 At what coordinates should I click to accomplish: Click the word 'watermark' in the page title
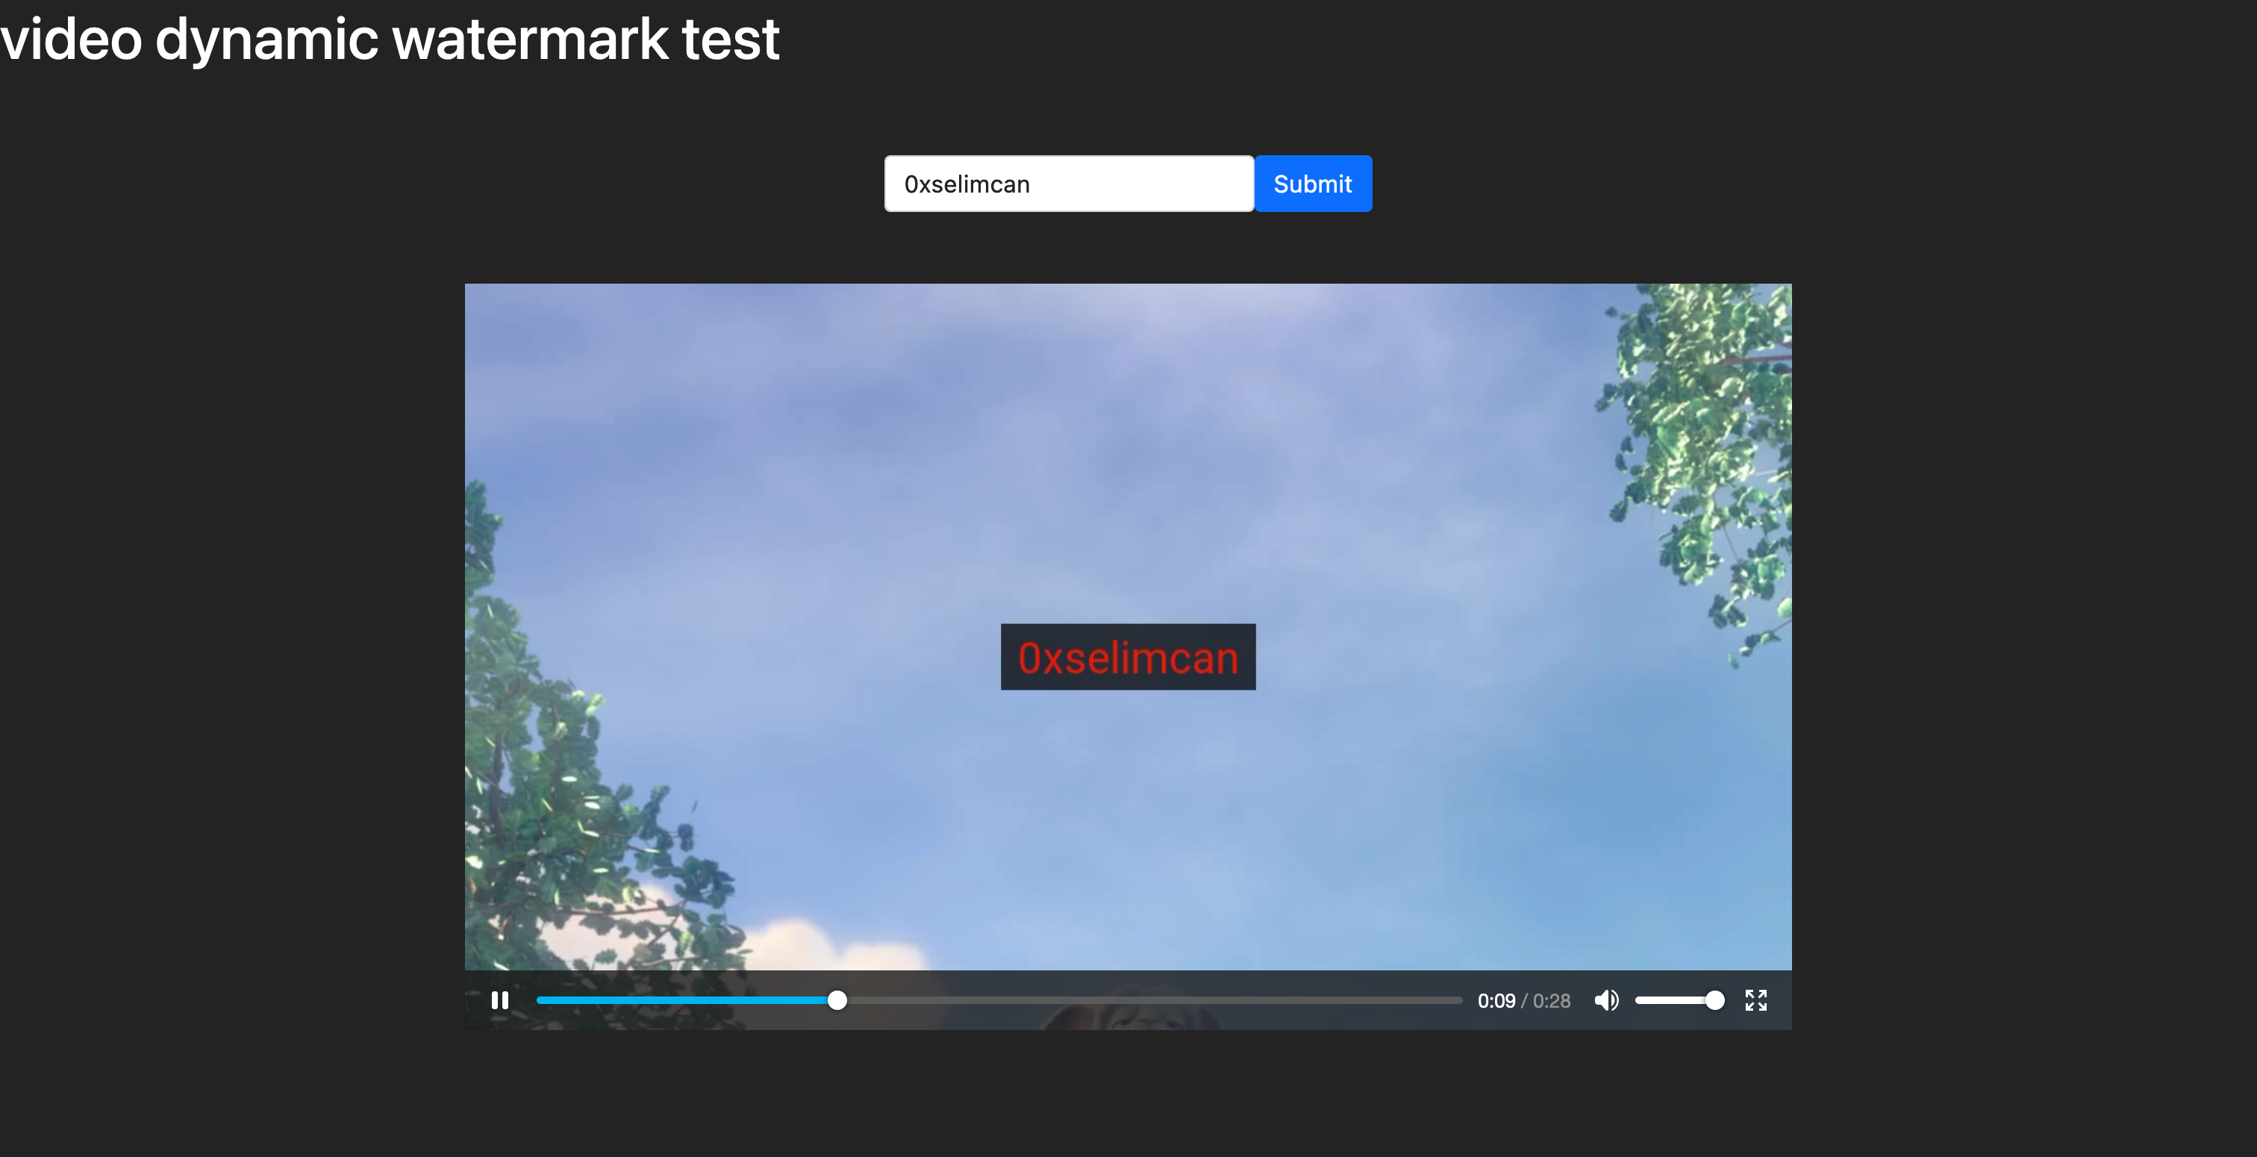tap(530, 40)
